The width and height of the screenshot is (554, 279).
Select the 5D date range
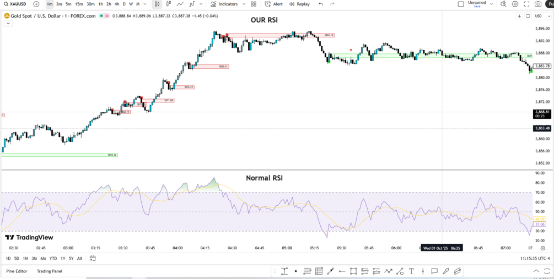pos(17,258)
